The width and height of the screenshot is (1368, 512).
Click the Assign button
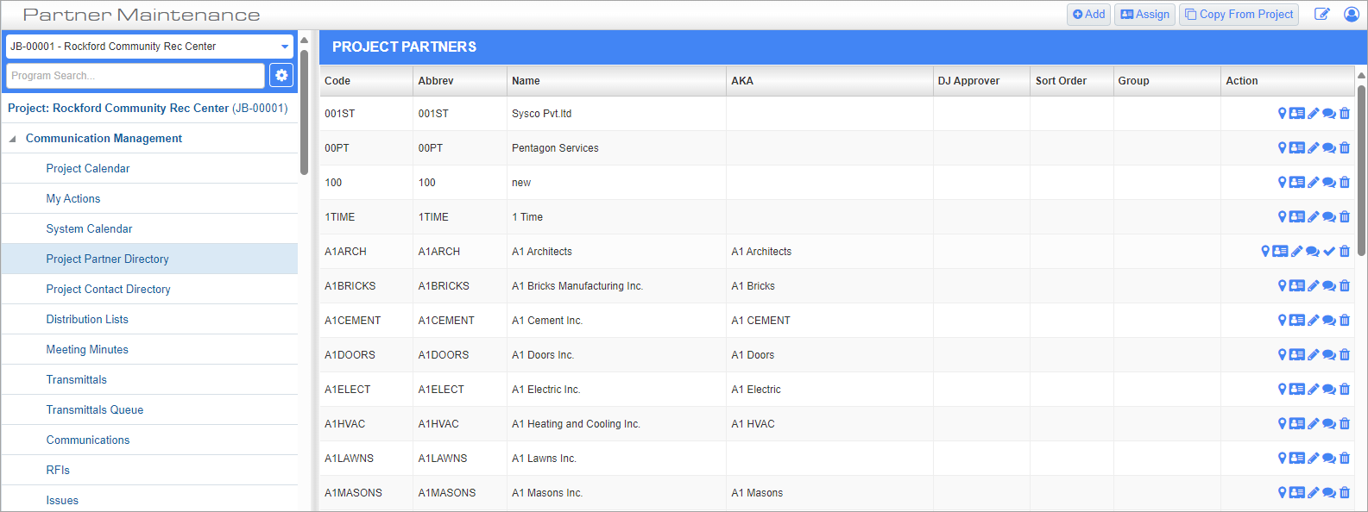tap(1144, 14)
